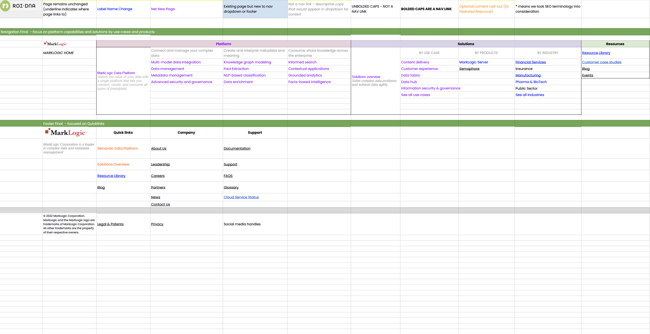Open Customer case studies link
The height and width of the screenshot is (334, 650).
[601, 62]
